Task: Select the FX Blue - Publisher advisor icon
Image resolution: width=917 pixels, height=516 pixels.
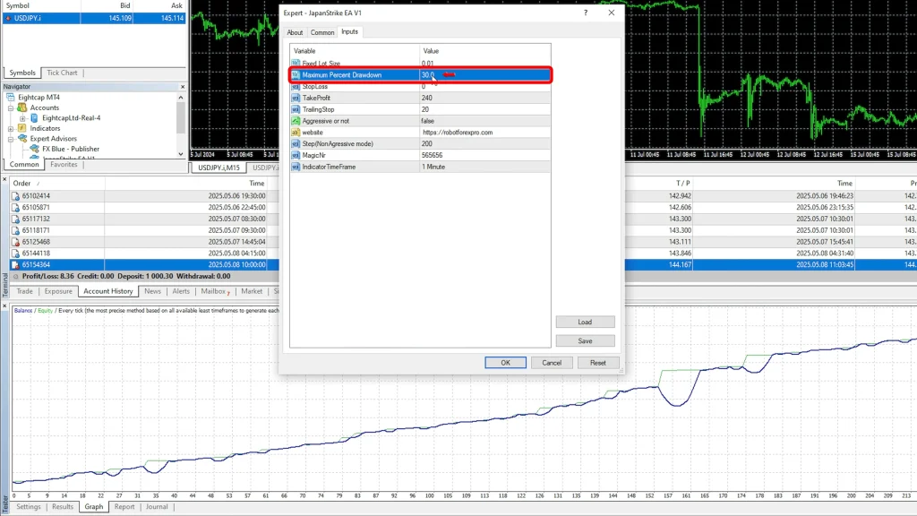Action: [x=34, y=149]
